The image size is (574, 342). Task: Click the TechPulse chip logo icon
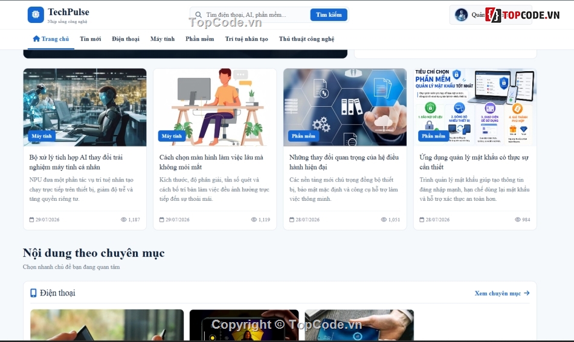pos(36,14)
